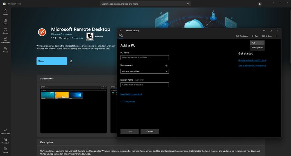Open Library in Store sidebar
The image size is (291, 156).
click(x=5, y=150)
